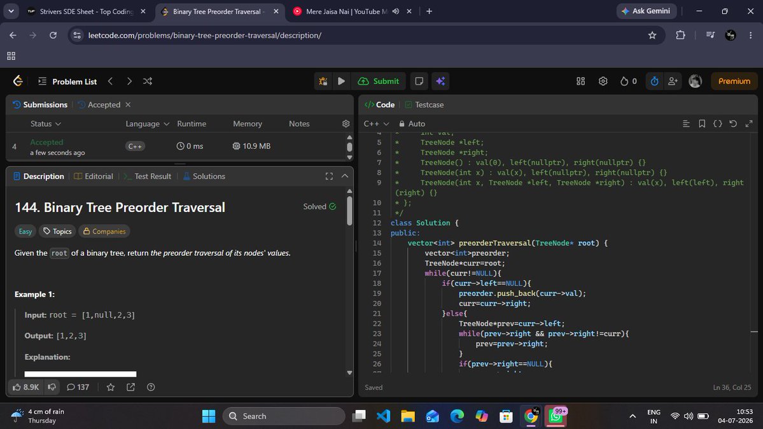The height and width of the screenshot is (429, 763).
Task: Click the submissions panel scrollbar
Action: [349, 146]
